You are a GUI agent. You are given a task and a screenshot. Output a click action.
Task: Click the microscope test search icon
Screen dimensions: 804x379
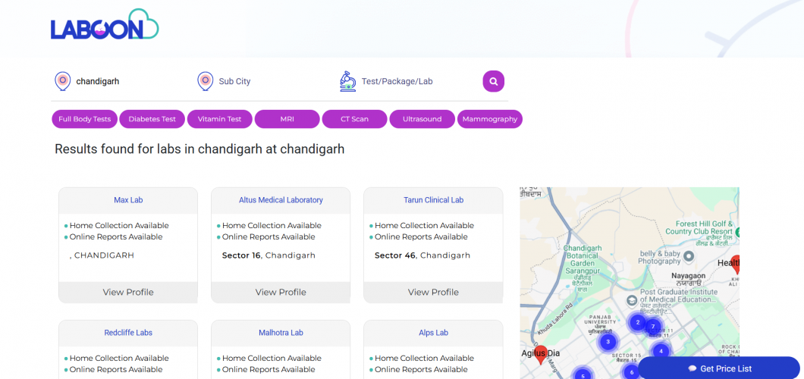(x=347, y=81)
